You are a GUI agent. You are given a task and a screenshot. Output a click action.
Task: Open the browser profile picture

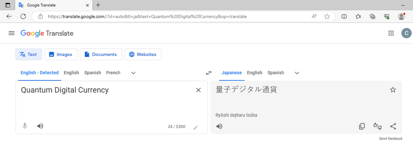pos(401,16)
